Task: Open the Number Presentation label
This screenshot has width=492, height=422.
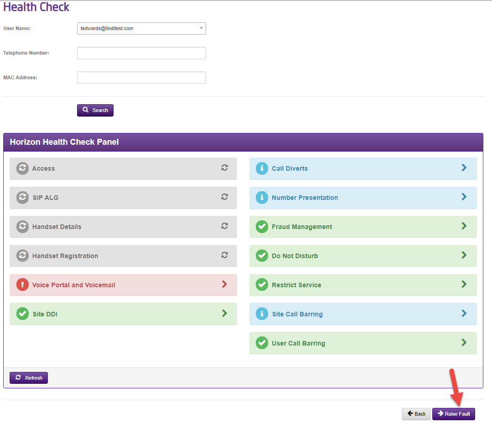Action: [305, 198]
